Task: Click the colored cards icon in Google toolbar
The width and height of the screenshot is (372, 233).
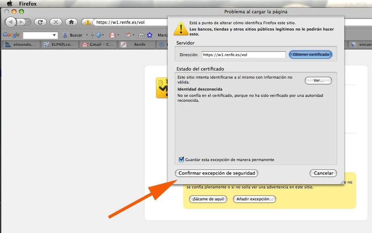Action: coord(128,35)
